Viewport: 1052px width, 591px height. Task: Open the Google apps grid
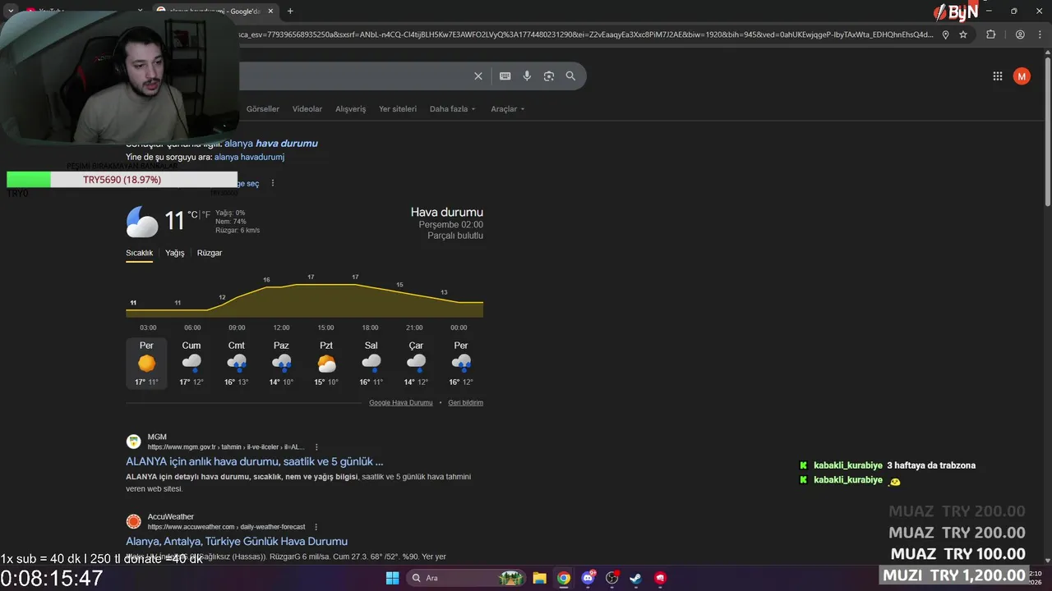(998, 76)
